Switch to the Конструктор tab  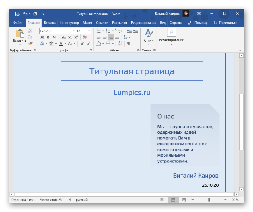click(69, 23)
